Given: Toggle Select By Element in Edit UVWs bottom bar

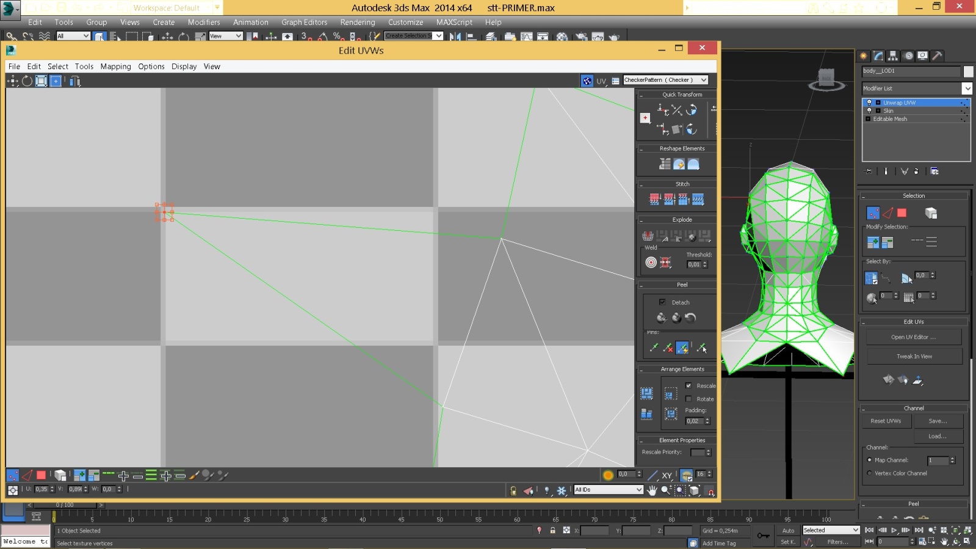Looking at the screenshot, I should [x=60, y=475].
